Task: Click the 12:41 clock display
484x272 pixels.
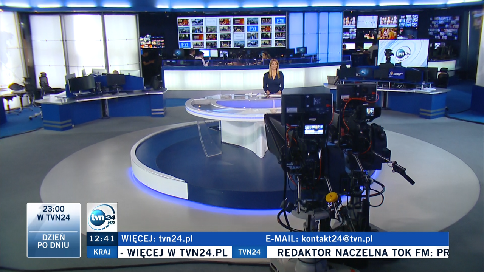Action: point(102,239)
